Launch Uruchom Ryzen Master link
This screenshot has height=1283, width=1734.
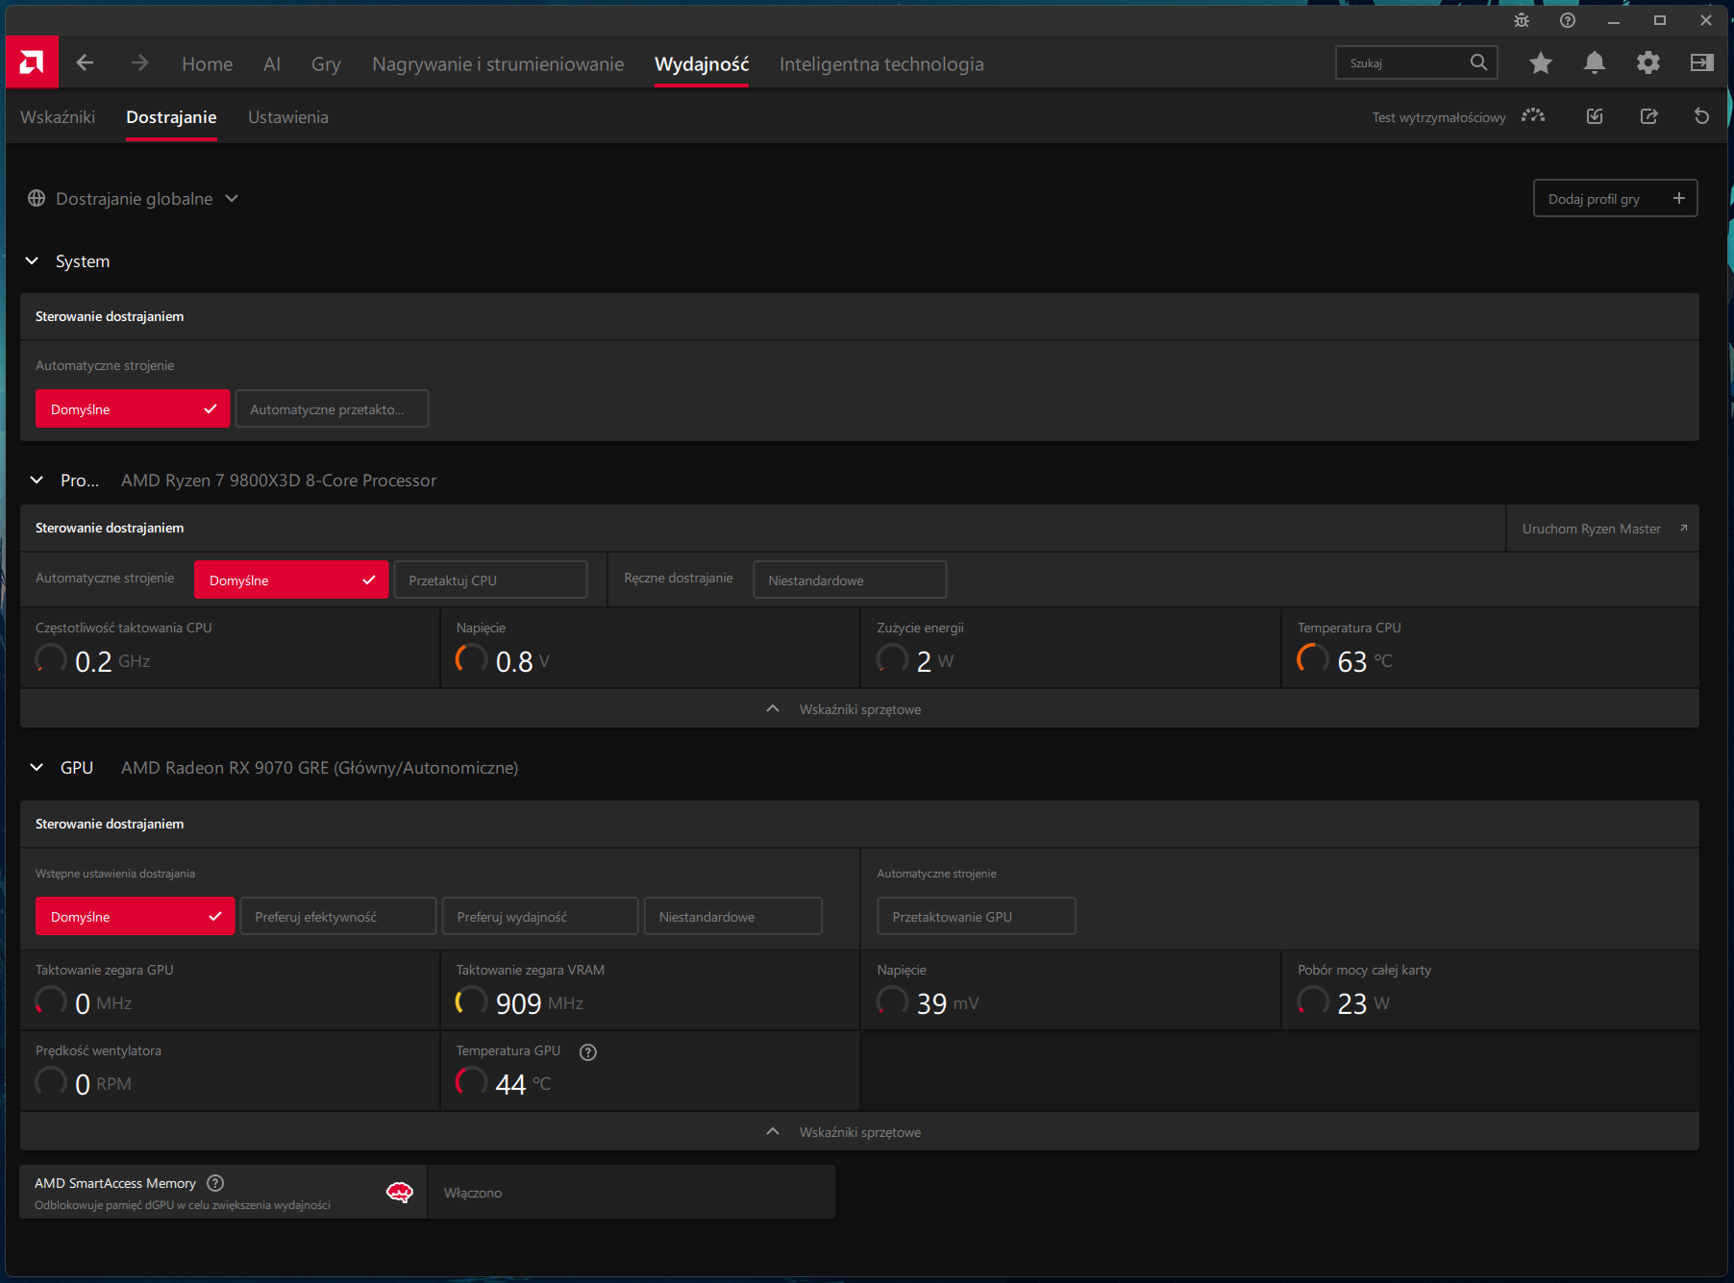(x=1603, y=529)
